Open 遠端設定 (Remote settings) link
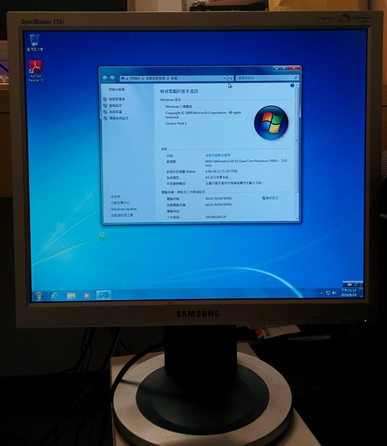The height and width of the screenshot is (446, 387). (115, 106)
